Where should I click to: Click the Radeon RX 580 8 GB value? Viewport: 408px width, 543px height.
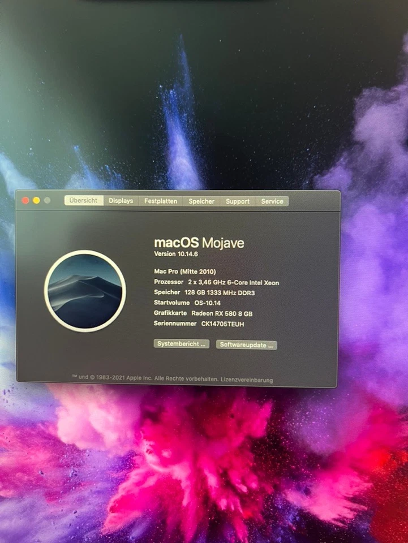[222, 314]
